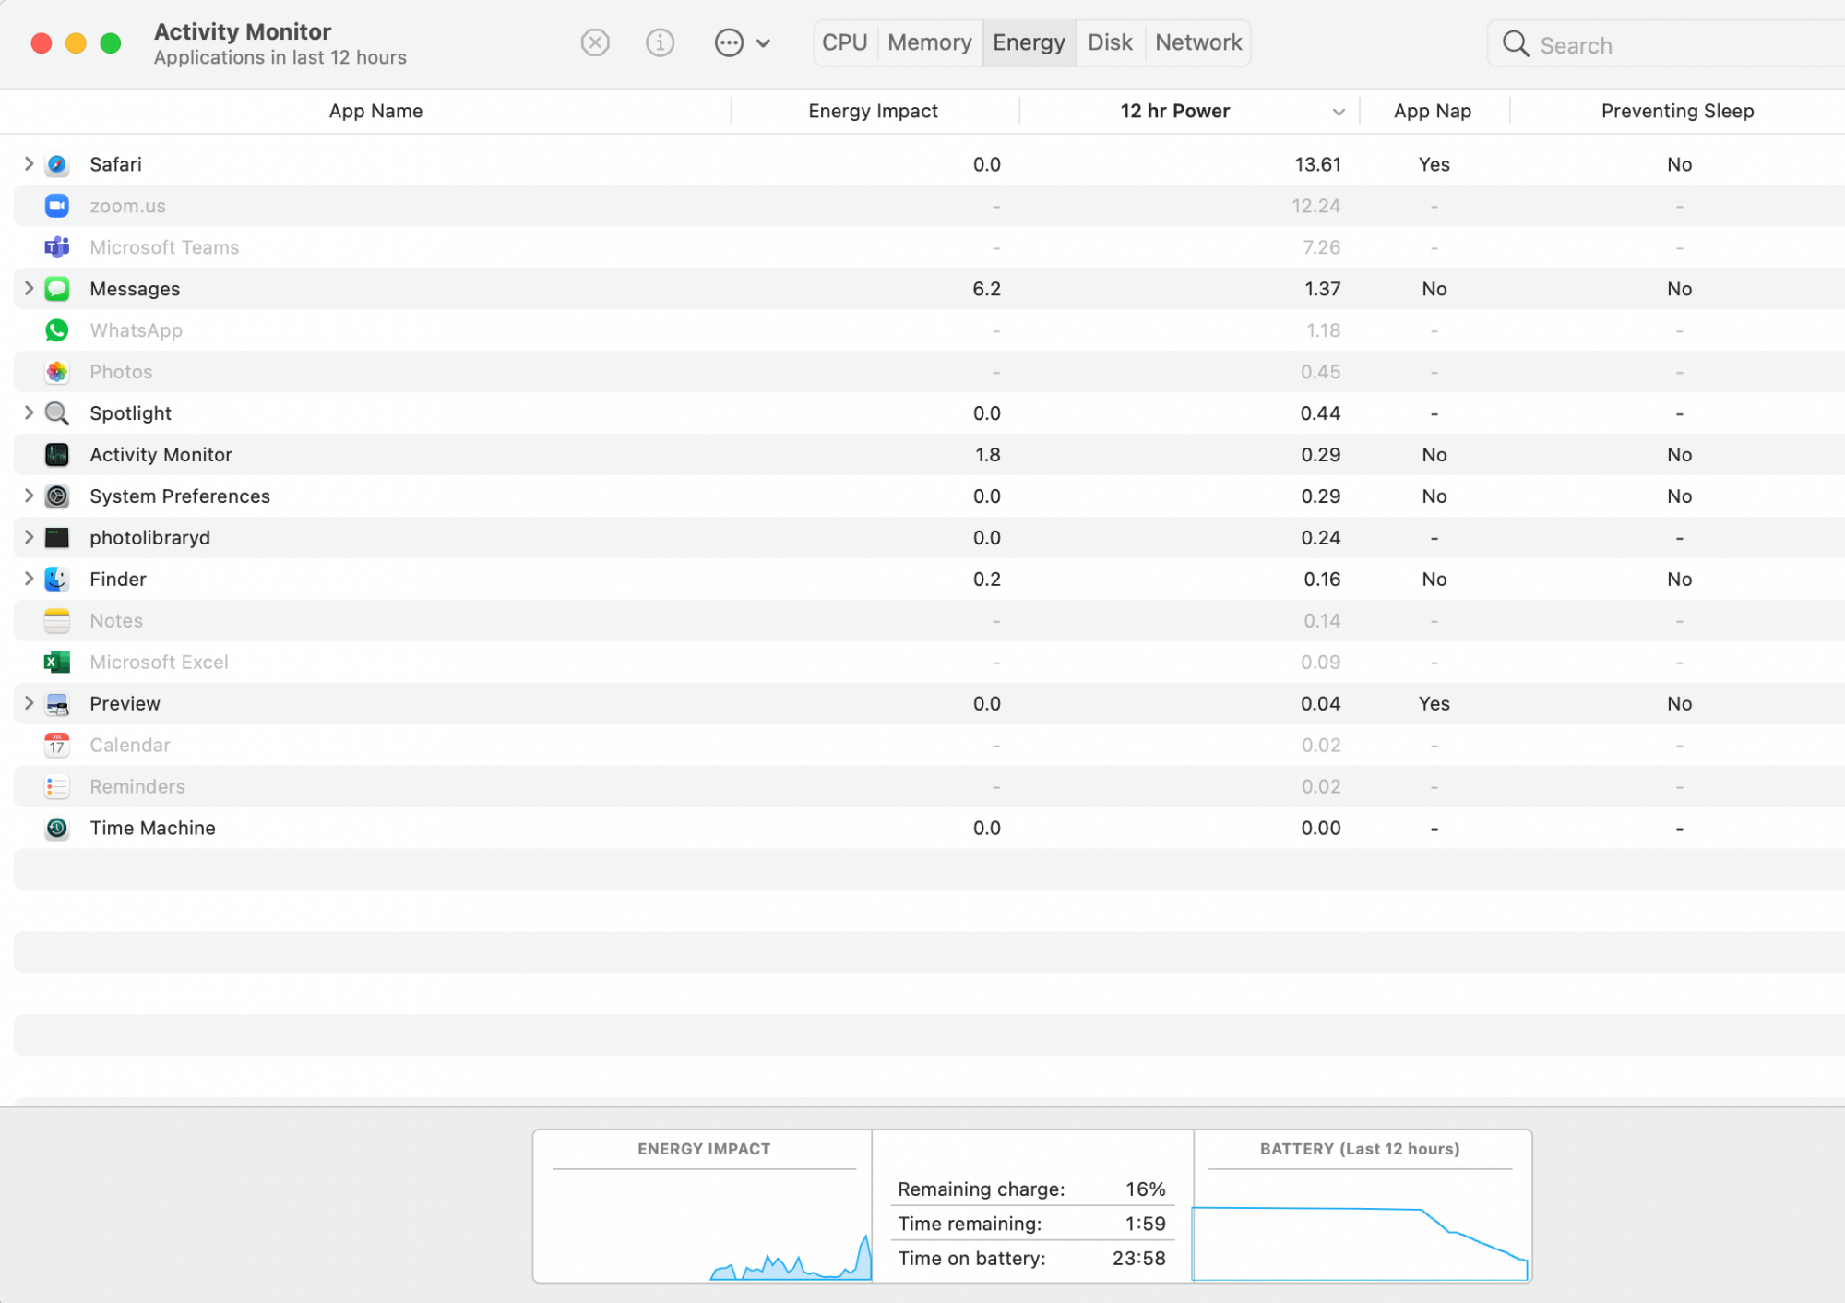The image size is (1845, 1303).
Task: Click the zoom.us app icon
Action: click(57, 206)
